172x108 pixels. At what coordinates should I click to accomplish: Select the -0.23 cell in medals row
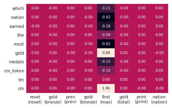tap(106, 61)
